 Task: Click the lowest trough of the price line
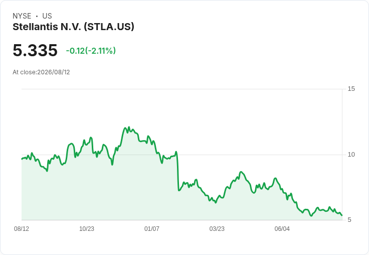click(x=311, y=215)
